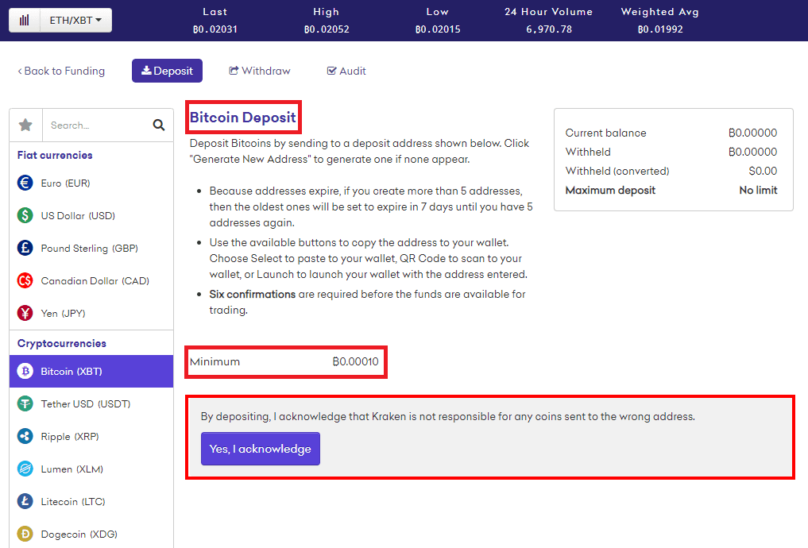Click the Canadian Dollar red icon
Viewport: 808px width, 548px height.
25,280
